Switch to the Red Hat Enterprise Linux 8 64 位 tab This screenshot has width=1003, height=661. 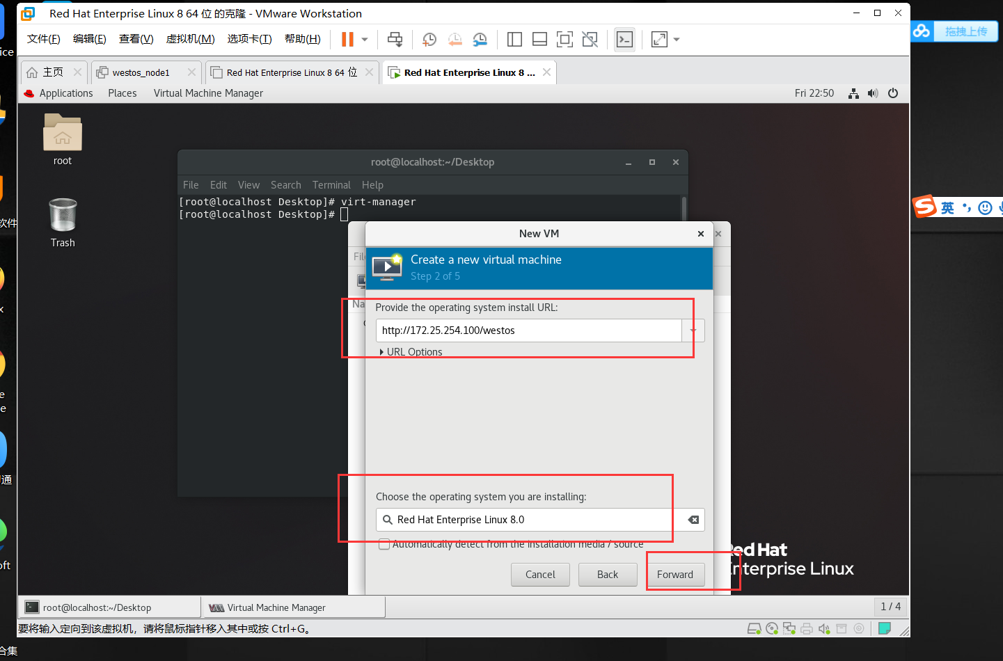coord(291,72)
